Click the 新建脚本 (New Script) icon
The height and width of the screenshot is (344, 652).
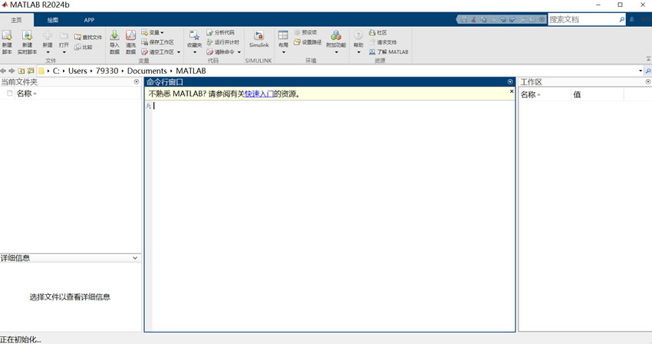pyautogui.click(x=7, y=36)
